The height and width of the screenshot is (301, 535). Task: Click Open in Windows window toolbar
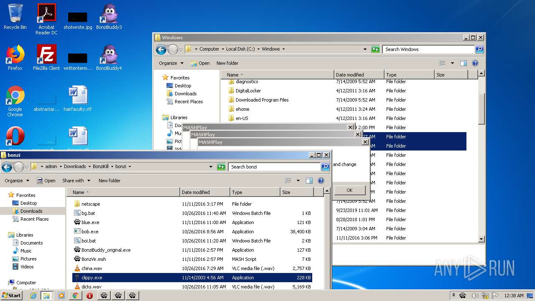(200, 63)
